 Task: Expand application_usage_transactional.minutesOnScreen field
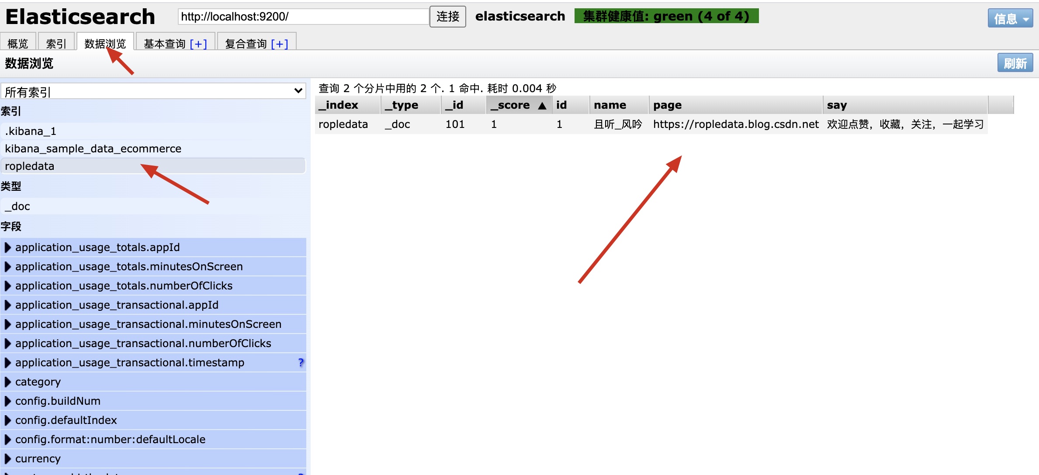153,324
